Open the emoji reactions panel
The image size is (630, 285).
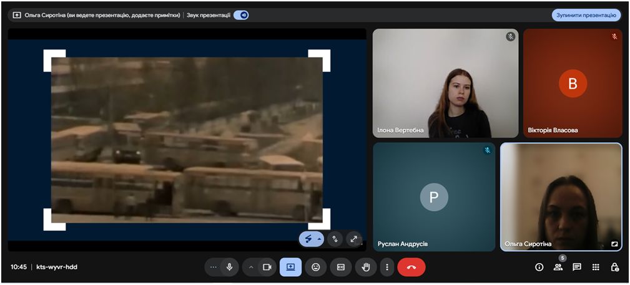point(316,267)
